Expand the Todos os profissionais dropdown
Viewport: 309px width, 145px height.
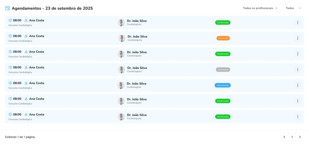(x=260, y=8)
